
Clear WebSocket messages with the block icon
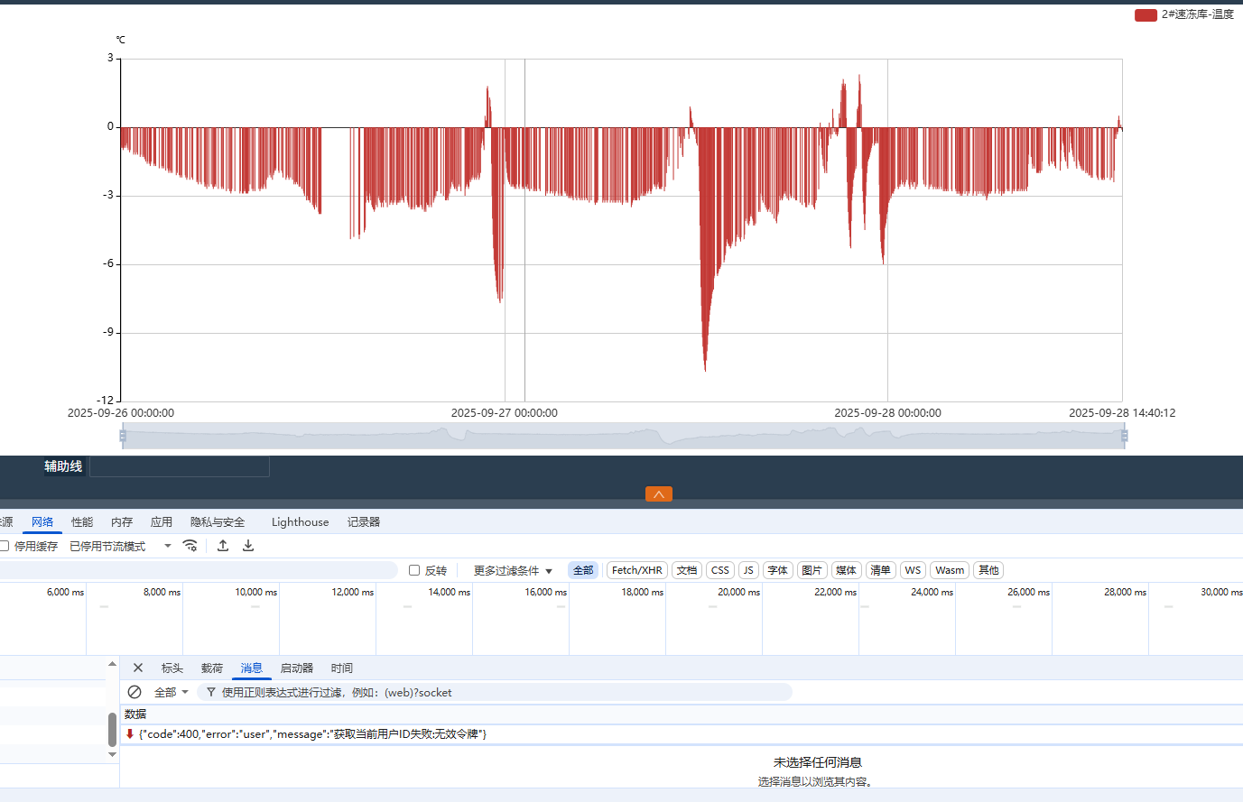[x=135, y=692]
